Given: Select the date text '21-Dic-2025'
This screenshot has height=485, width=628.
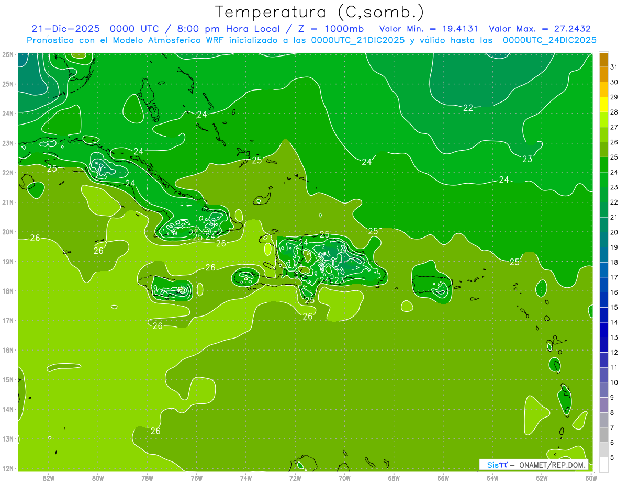Looking at the screenshot, I should (x=65, y=29).
